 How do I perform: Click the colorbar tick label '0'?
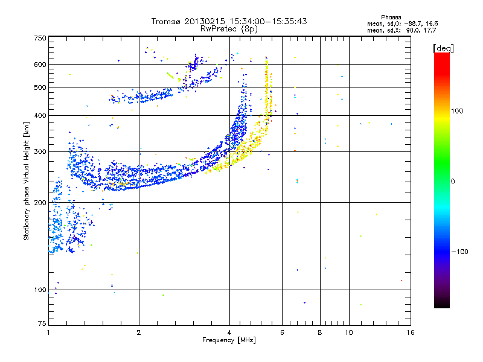[x=452, y=181]
